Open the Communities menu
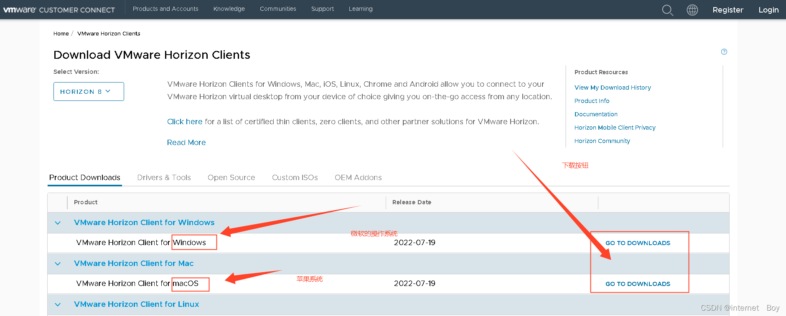 click(x=278, y=9)
